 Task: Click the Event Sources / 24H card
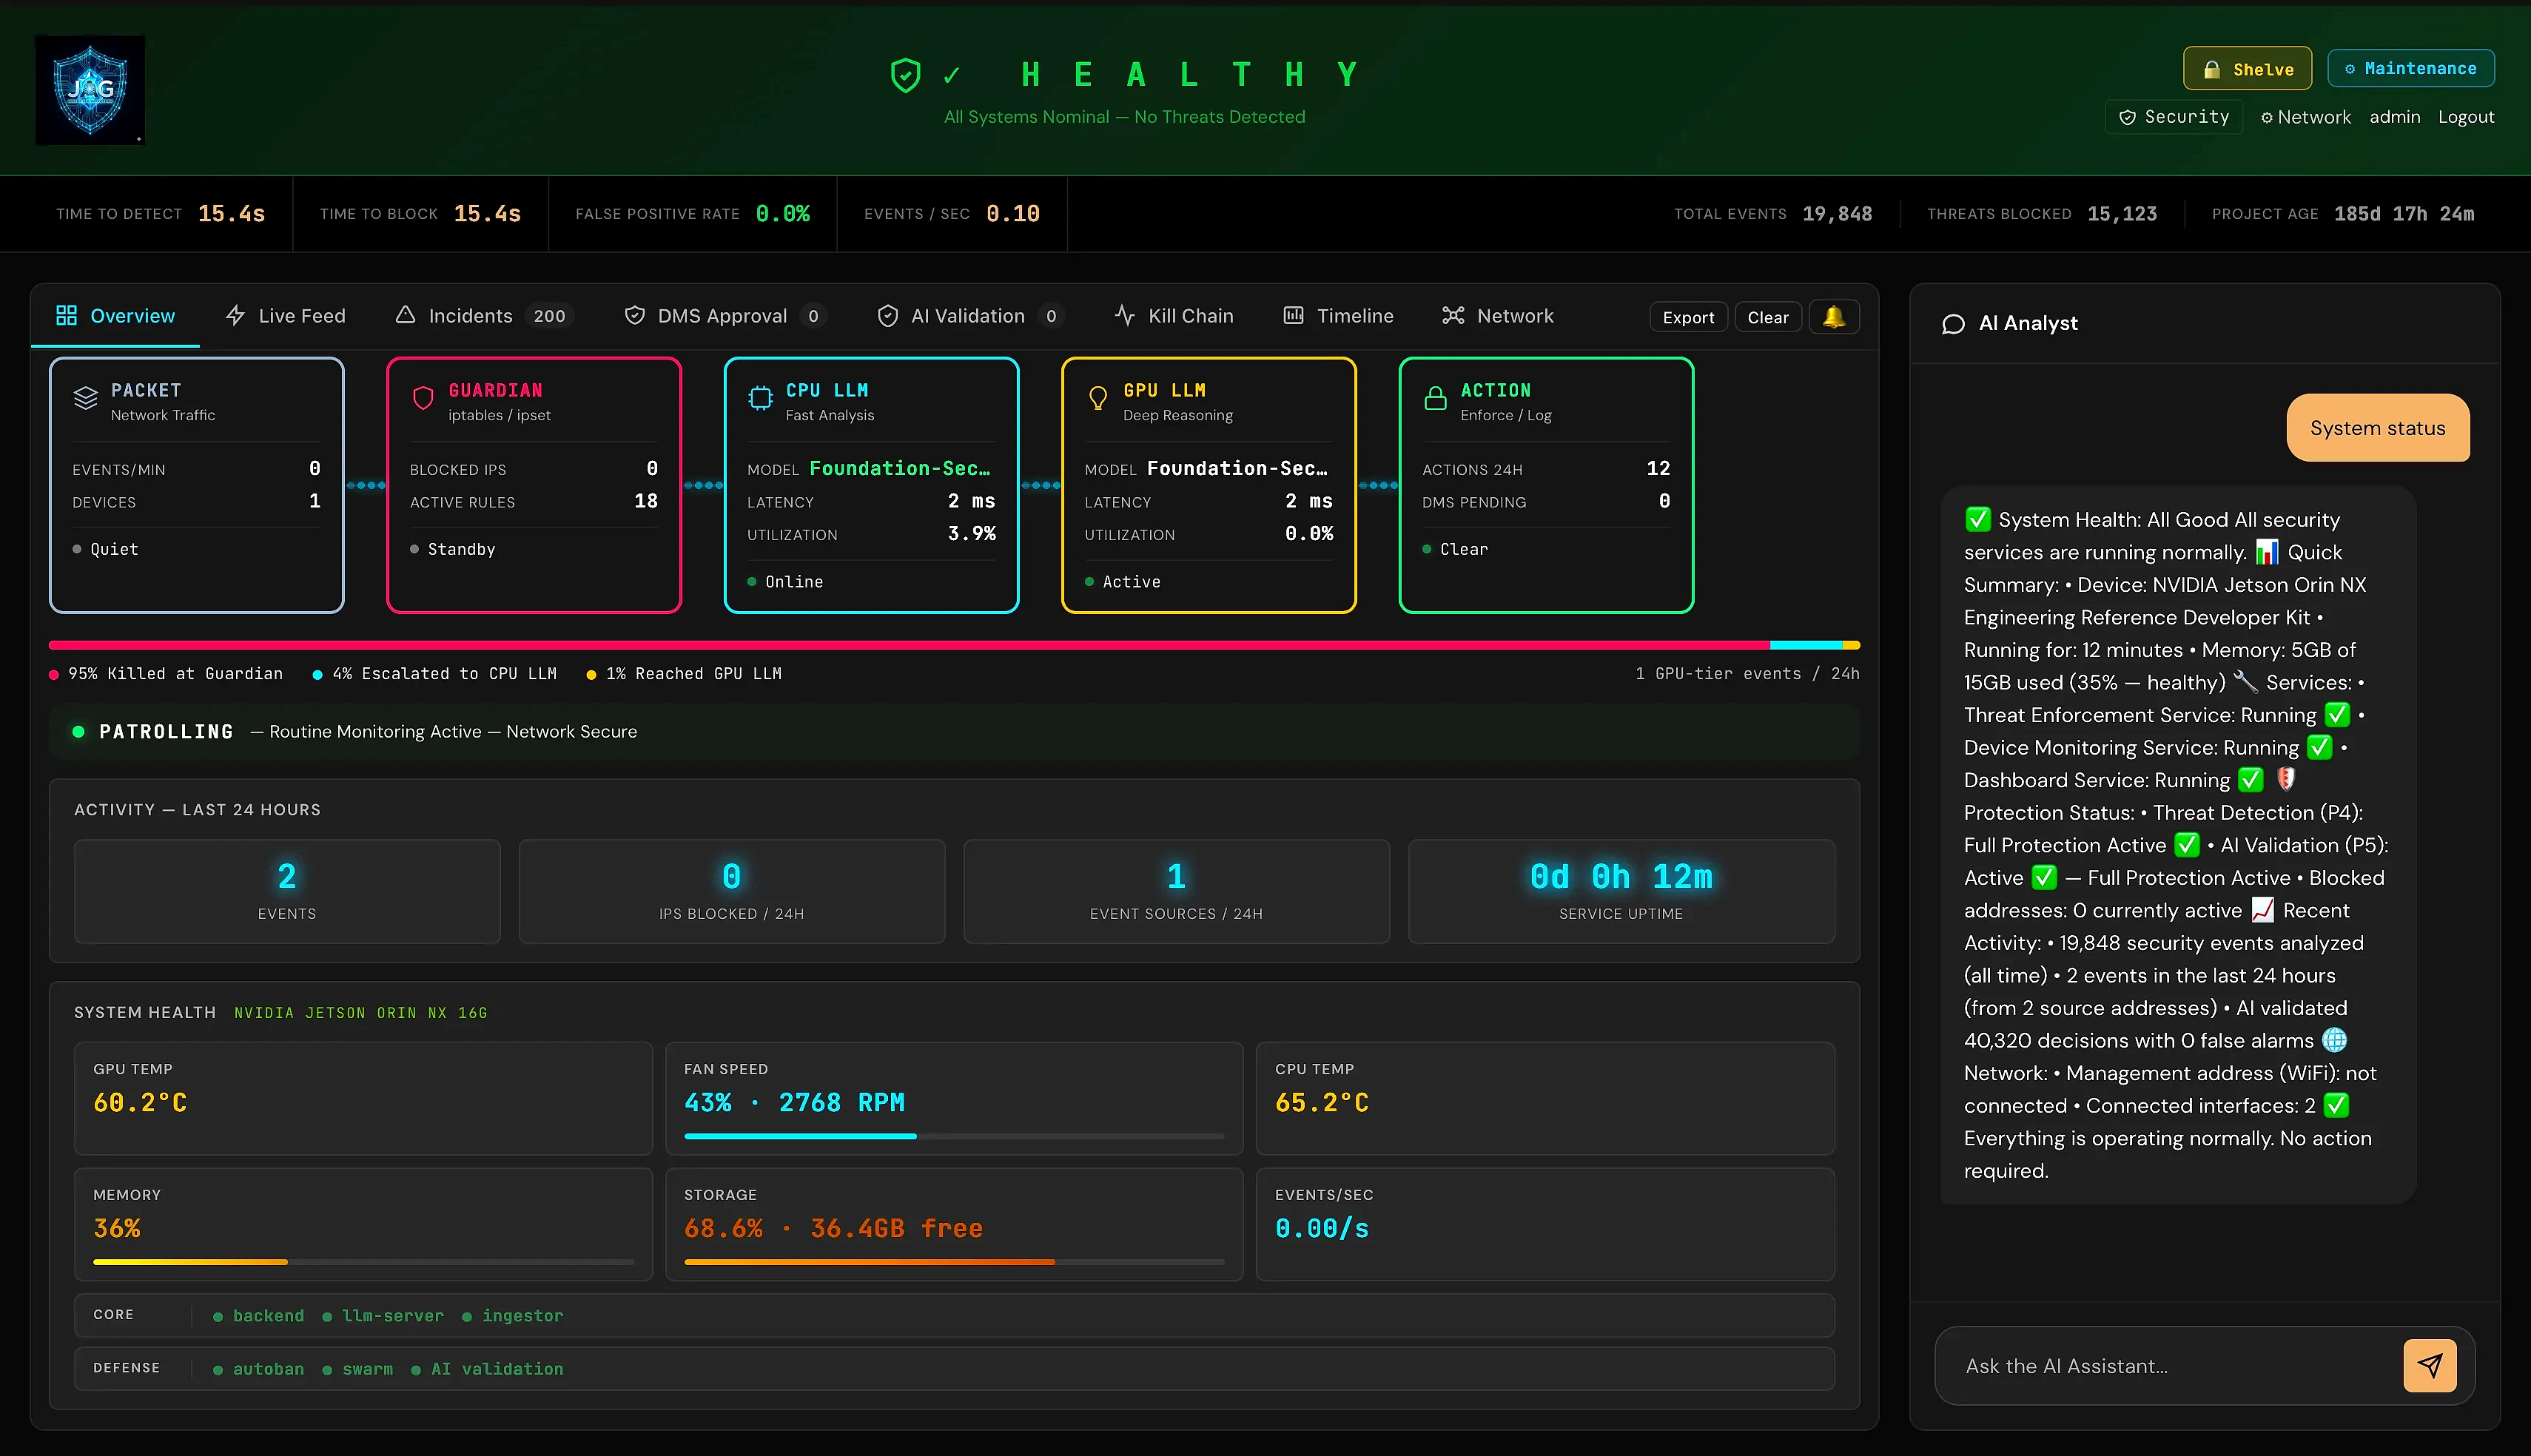(x=1176, y=891)
